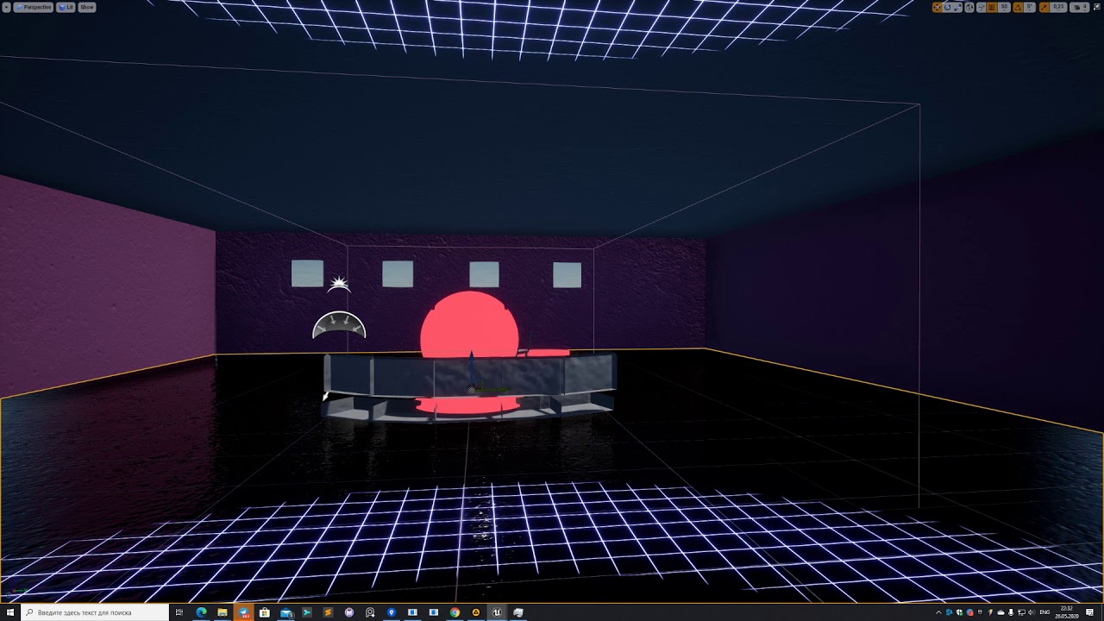Open grid snap size 50 dropdown
The width and height of the screenshot is (1104, 621).
tap(1004, 7)
